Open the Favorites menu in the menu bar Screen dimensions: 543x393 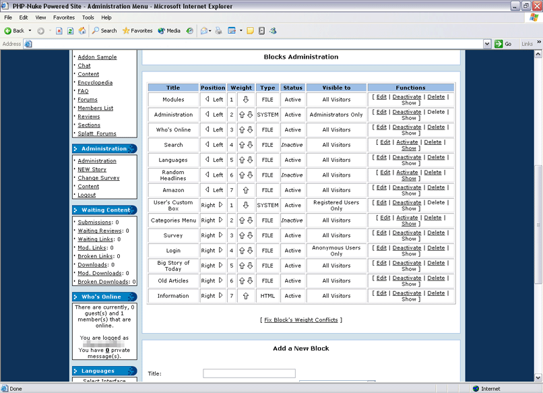64,18
